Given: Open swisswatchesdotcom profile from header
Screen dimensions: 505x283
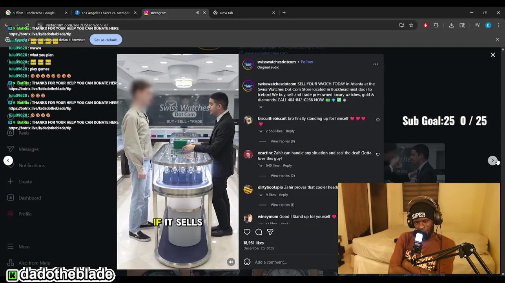Looking at the screenshot, I should tap(276, 62).
